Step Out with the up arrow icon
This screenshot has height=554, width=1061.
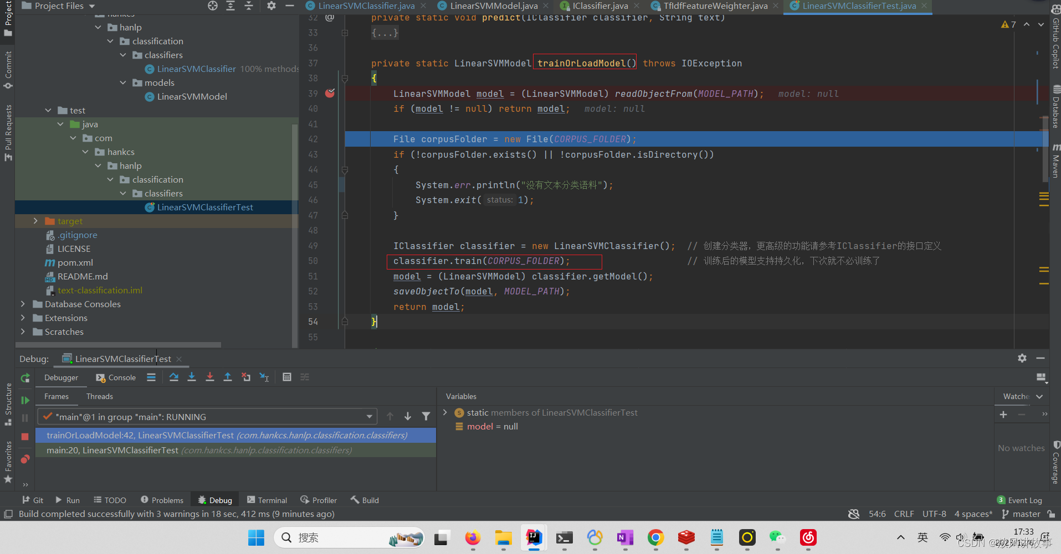pos(228,377)
